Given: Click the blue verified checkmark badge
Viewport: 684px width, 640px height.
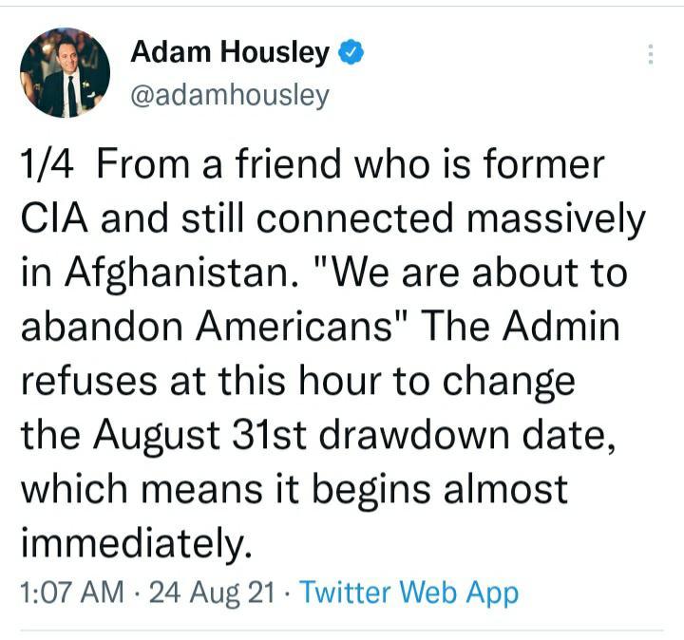Looking at the screenshot, I should pyautogui.click(x=351, y=51).
